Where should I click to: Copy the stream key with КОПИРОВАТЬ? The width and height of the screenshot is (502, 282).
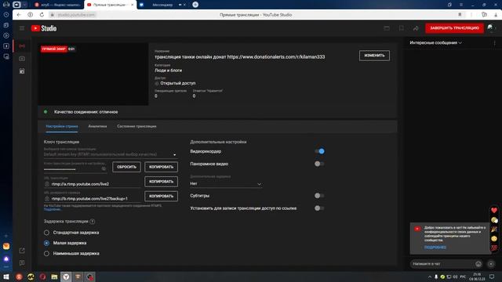pos(161,167)
